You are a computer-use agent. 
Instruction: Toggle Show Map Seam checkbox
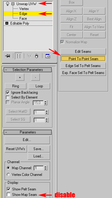[8, 195]
